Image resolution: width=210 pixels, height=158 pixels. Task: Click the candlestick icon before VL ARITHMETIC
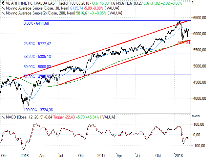click(3, 3)
